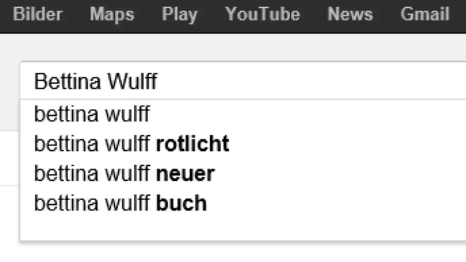Viewport: 466px width, 262px height.
Task: Click the bolded word 'neuer' in the list
Action: (186, 173)
